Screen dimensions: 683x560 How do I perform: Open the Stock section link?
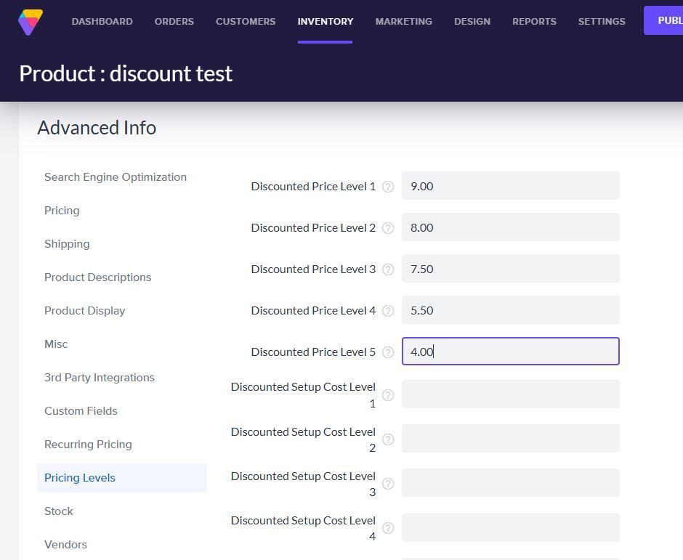pyautogui.click(x=59, y=511)
